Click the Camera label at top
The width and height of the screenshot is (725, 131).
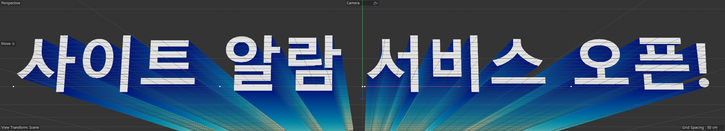[353, 3]
